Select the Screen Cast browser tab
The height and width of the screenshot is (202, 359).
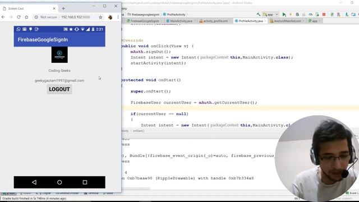pyautogui.click(x=29, y=8)
